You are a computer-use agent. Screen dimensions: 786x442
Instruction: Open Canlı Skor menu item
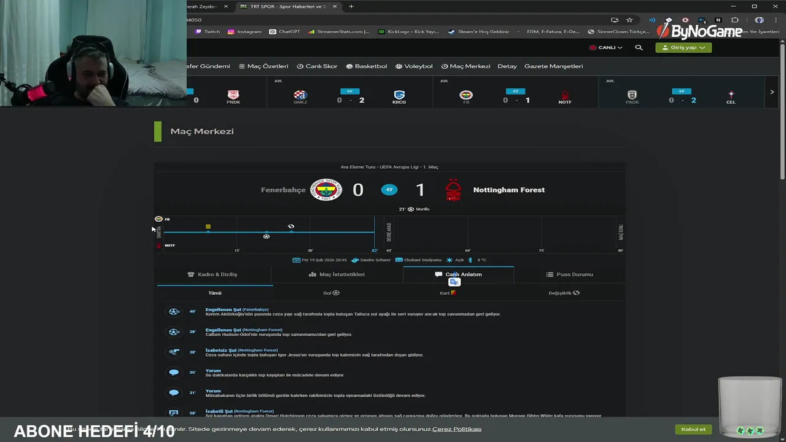pos(317,66)
